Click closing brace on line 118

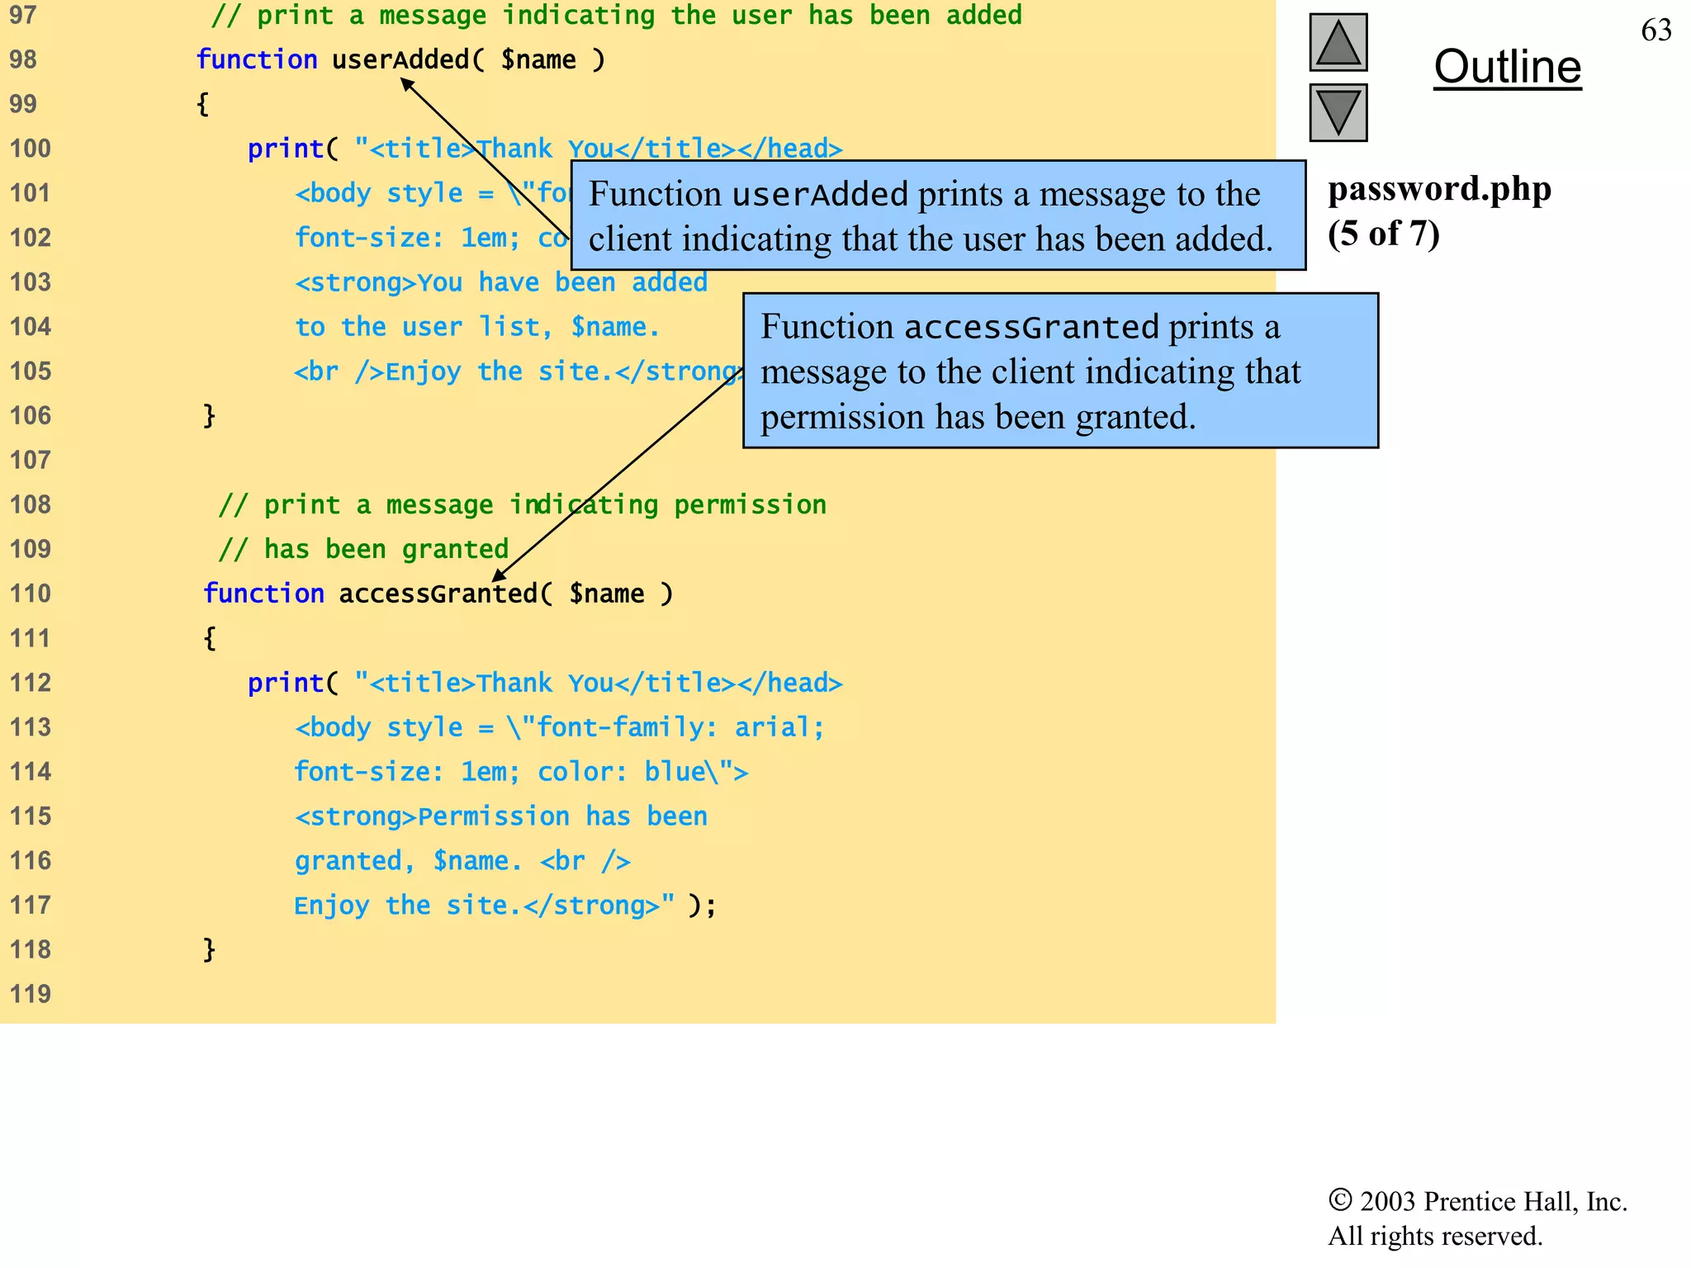210,949
